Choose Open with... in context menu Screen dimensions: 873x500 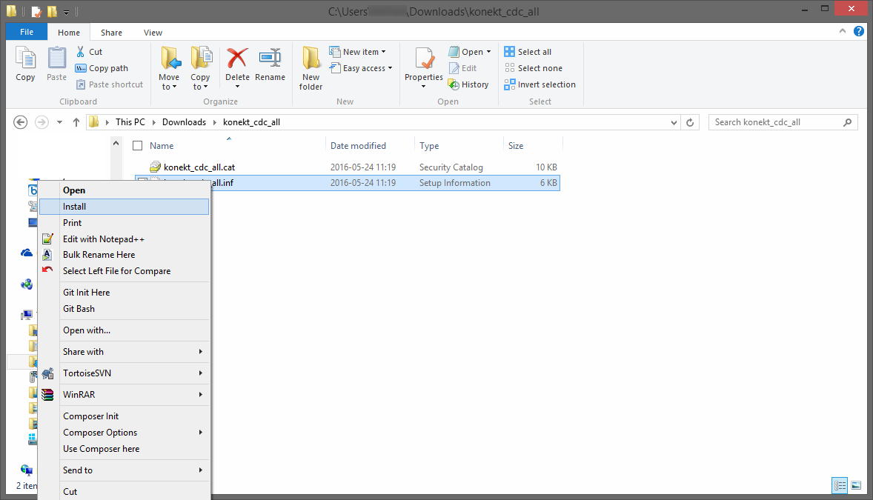tap(125, 330)
